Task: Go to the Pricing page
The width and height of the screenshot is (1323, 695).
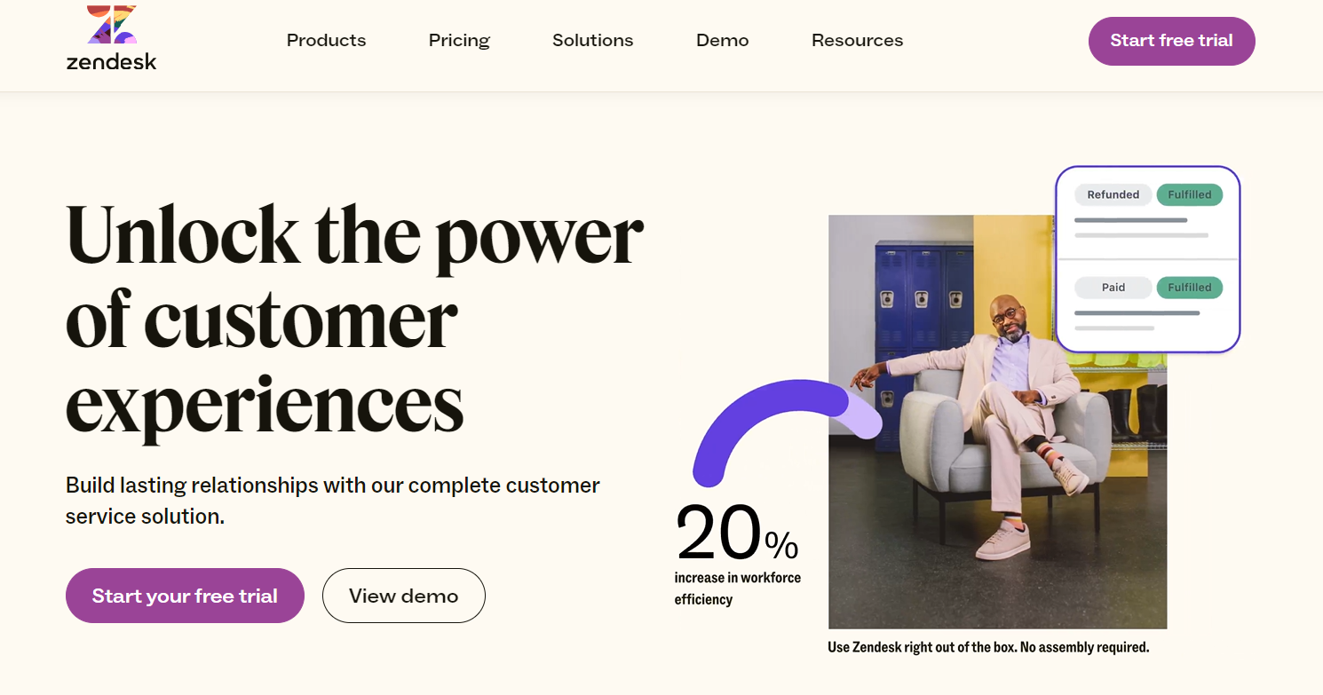Action: tap(459, 41)
